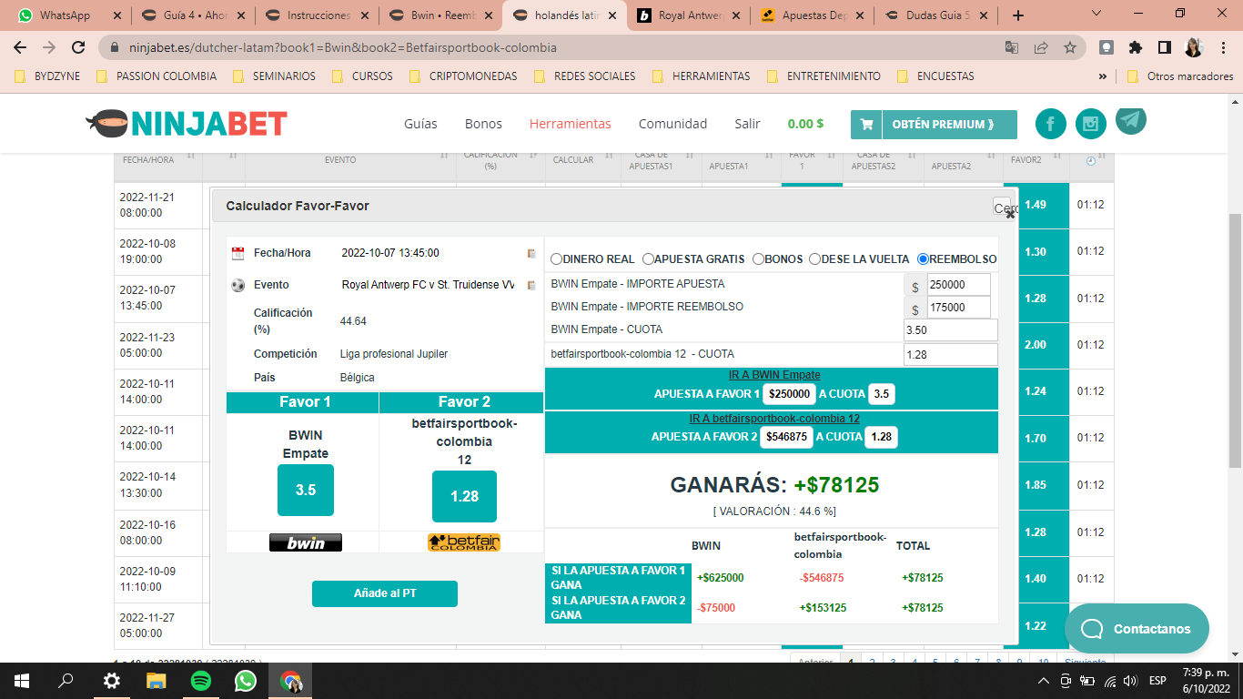Click the Betfair Colombia logo

(x=464, y=542)
